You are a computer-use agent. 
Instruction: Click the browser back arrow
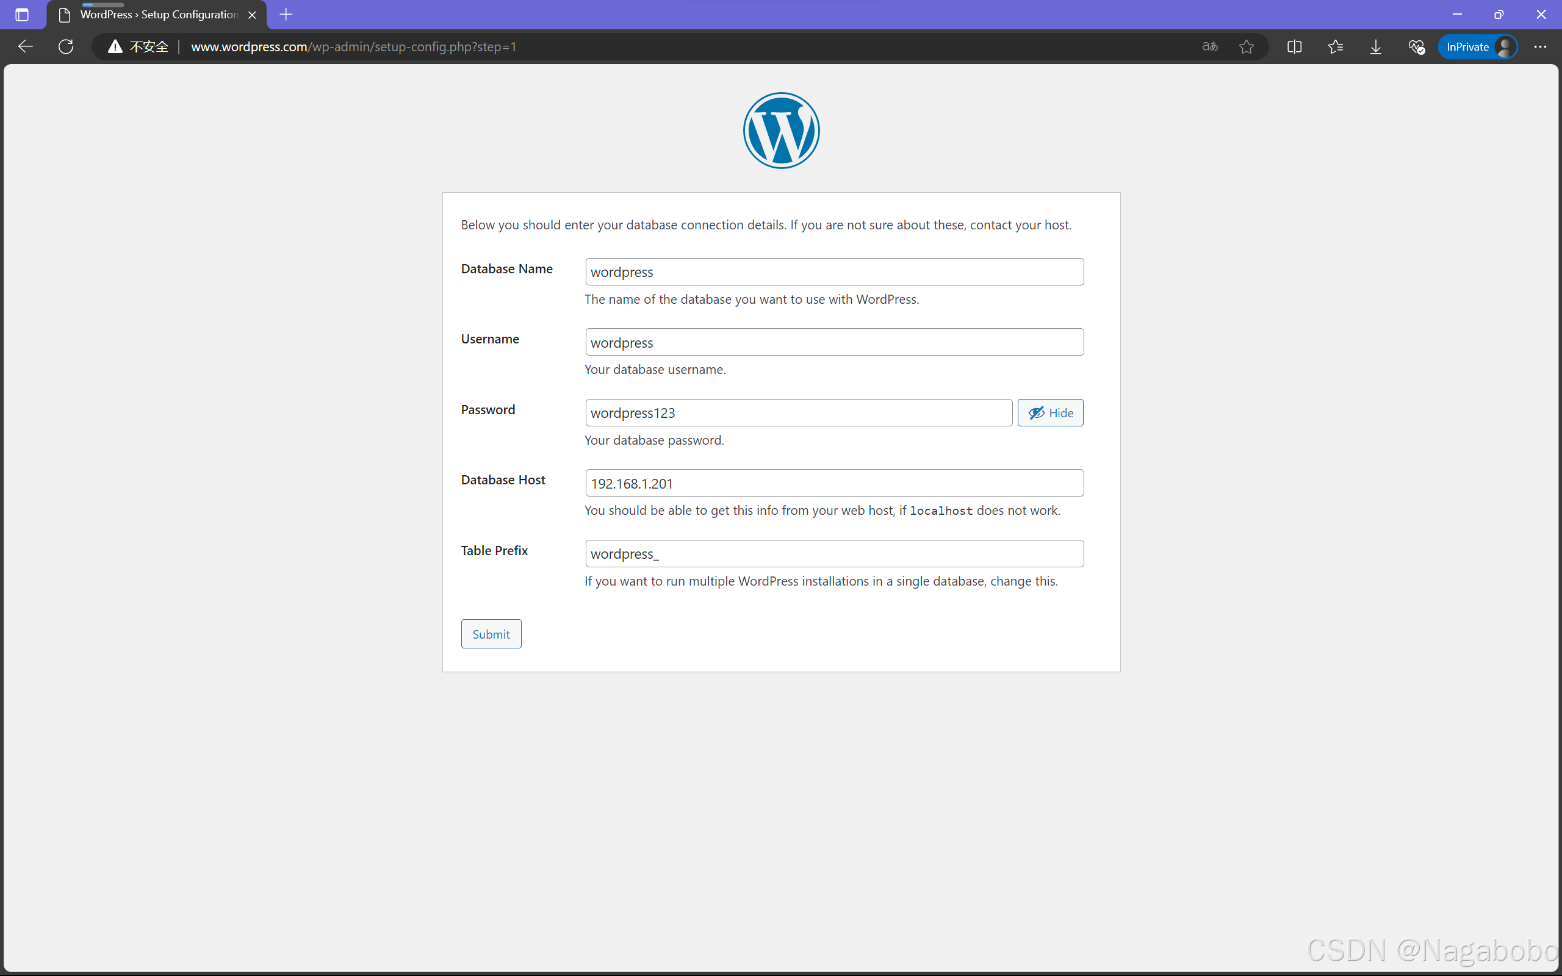tap(25, 46)
